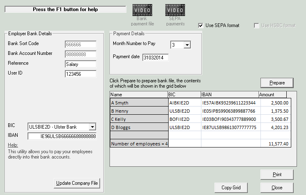306x195 pixels.
Task: Click the 1,375.50 amount cell
Action: tap(276, 111)
